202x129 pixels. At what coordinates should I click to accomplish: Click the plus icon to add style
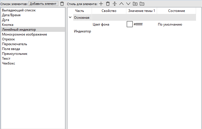pyautogui.click(x=101, y=4)
